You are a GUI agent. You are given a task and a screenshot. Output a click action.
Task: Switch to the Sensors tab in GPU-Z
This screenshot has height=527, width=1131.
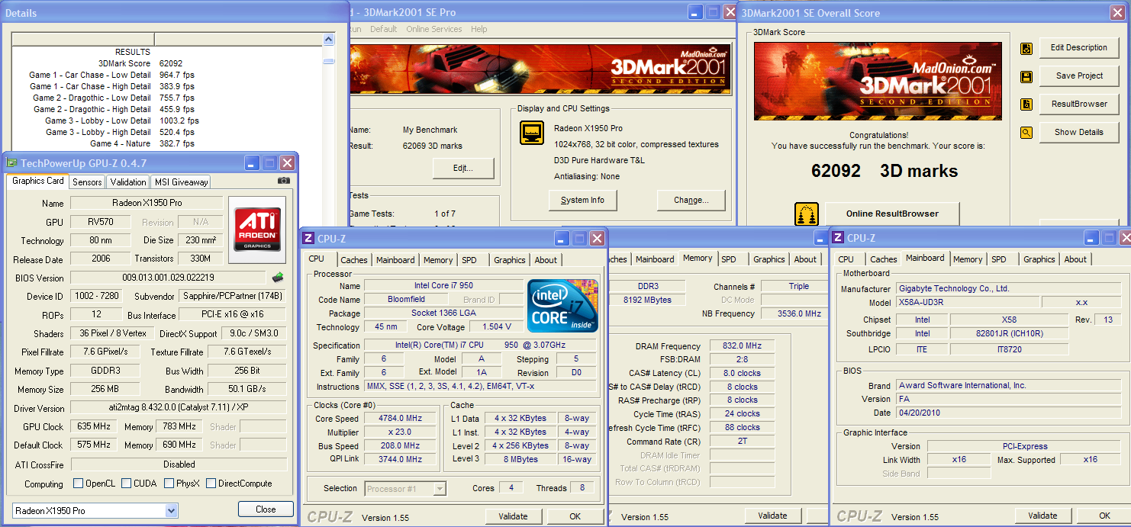(87, 182)
